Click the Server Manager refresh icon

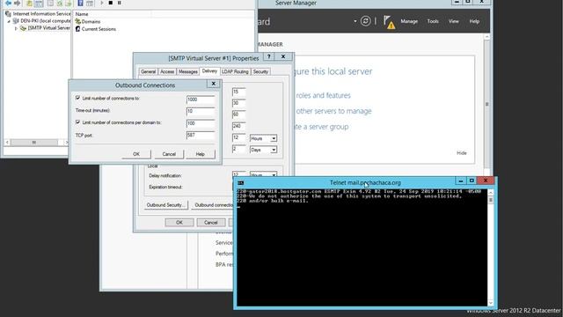click(366, 21)
